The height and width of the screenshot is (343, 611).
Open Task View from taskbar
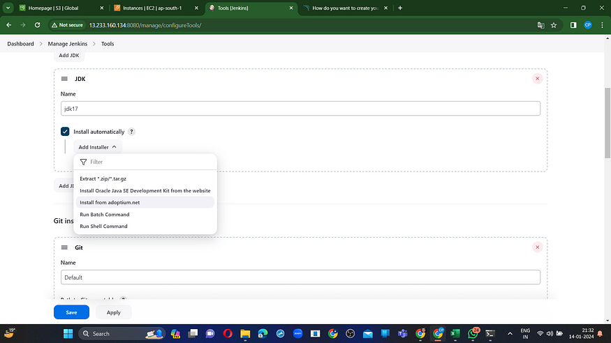click(193, 334)
